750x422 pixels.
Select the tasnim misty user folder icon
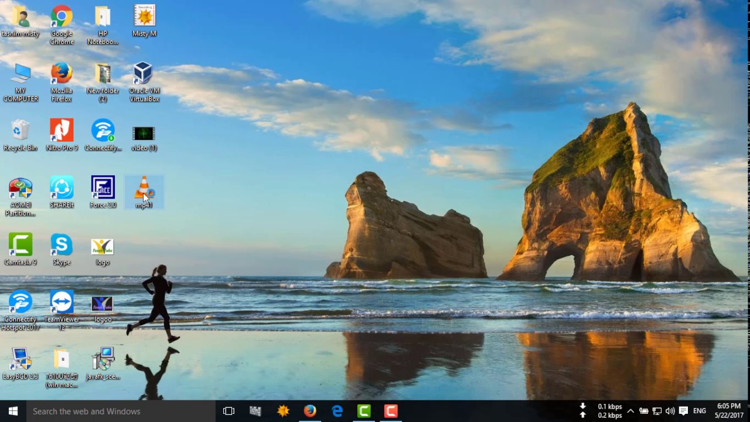click(x=21, y=21)
